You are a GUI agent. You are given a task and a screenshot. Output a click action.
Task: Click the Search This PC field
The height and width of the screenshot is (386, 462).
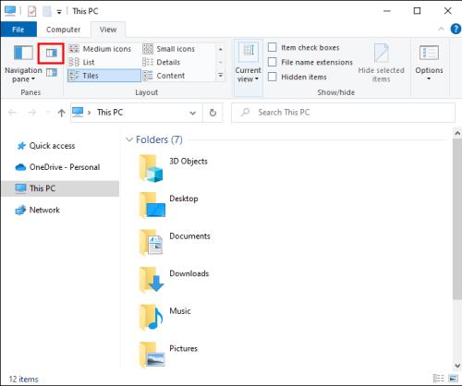tap(343, 113)
